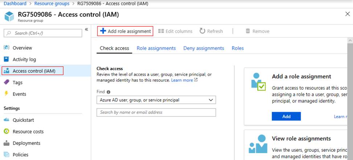
Task: Go to Resource groups breadcrumb
Action: 52,4
